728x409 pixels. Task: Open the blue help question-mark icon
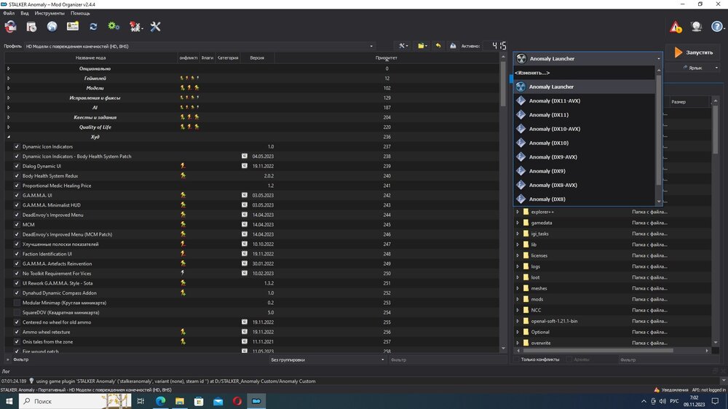coord(717,26)
